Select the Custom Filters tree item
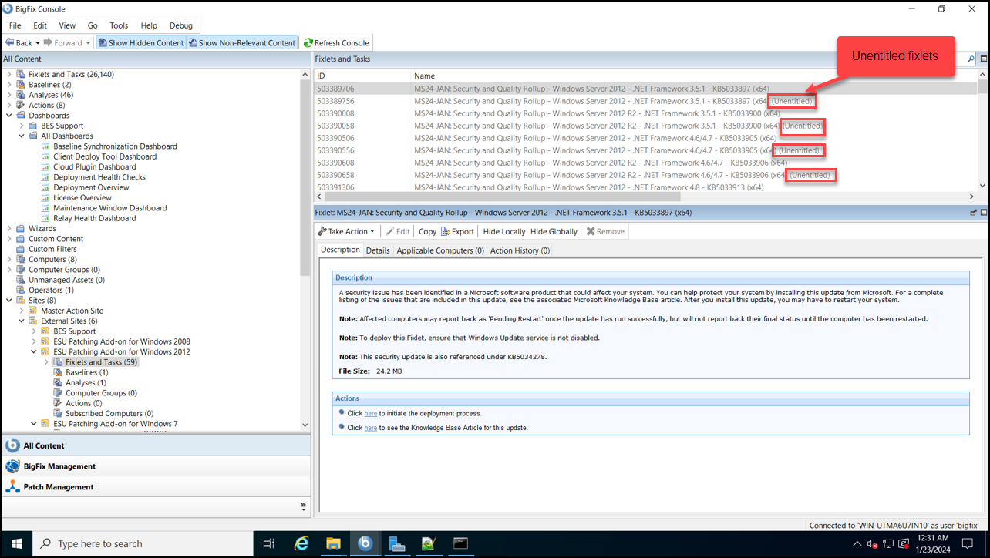 (x=52, y=249)
